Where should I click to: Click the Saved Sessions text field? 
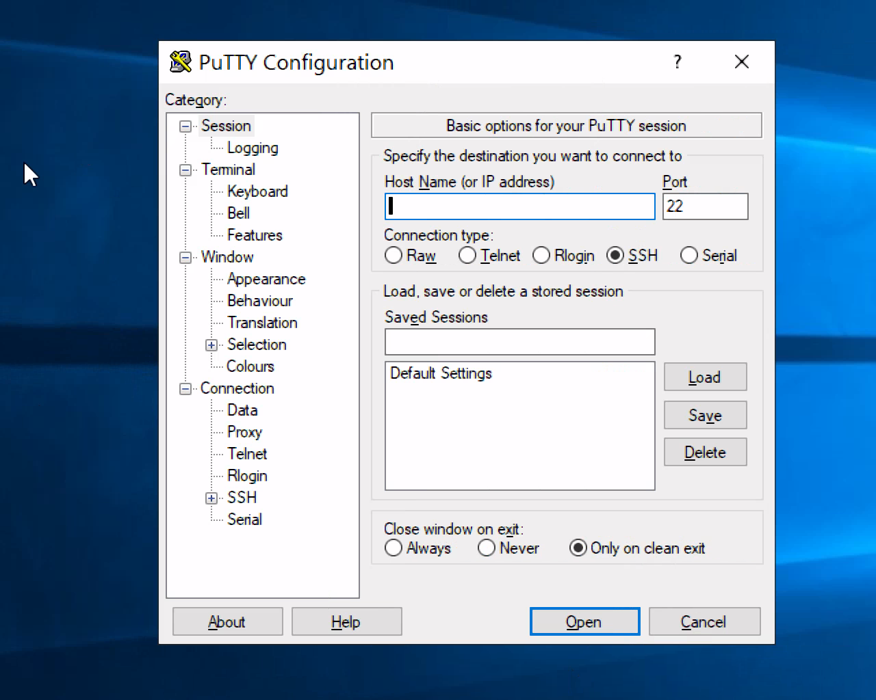(x=520, y=342)
